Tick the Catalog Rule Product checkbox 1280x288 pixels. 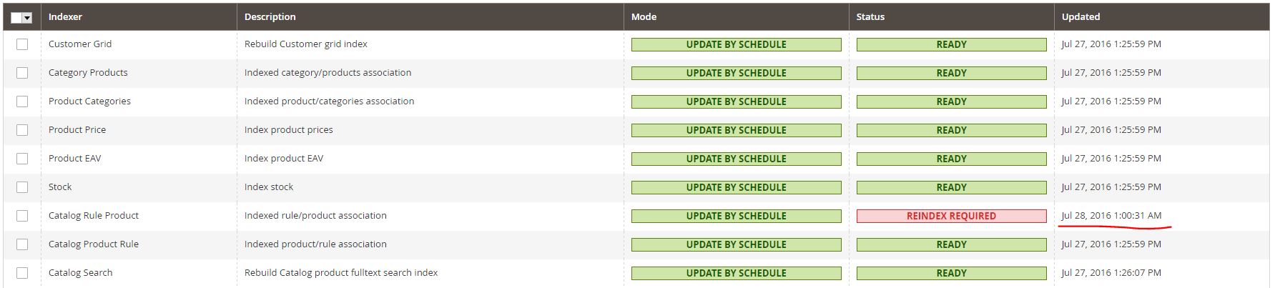(x=22, y=216)
